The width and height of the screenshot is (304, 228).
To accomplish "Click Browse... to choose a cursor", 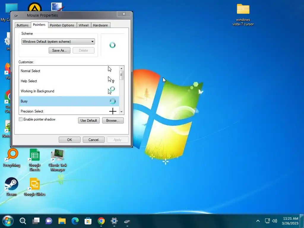I will pos(113,121).
